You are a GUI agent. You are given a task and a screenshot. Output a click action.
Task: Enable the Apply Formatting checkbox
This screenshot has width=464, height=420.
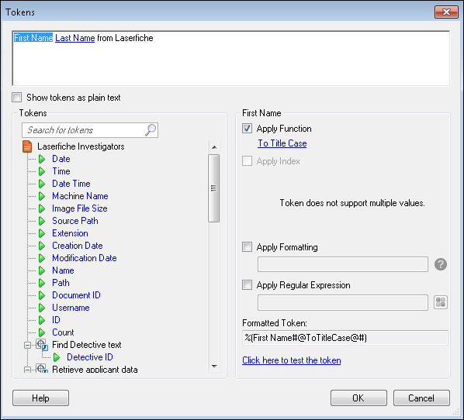pyautogui.click(x=247, y=246)
